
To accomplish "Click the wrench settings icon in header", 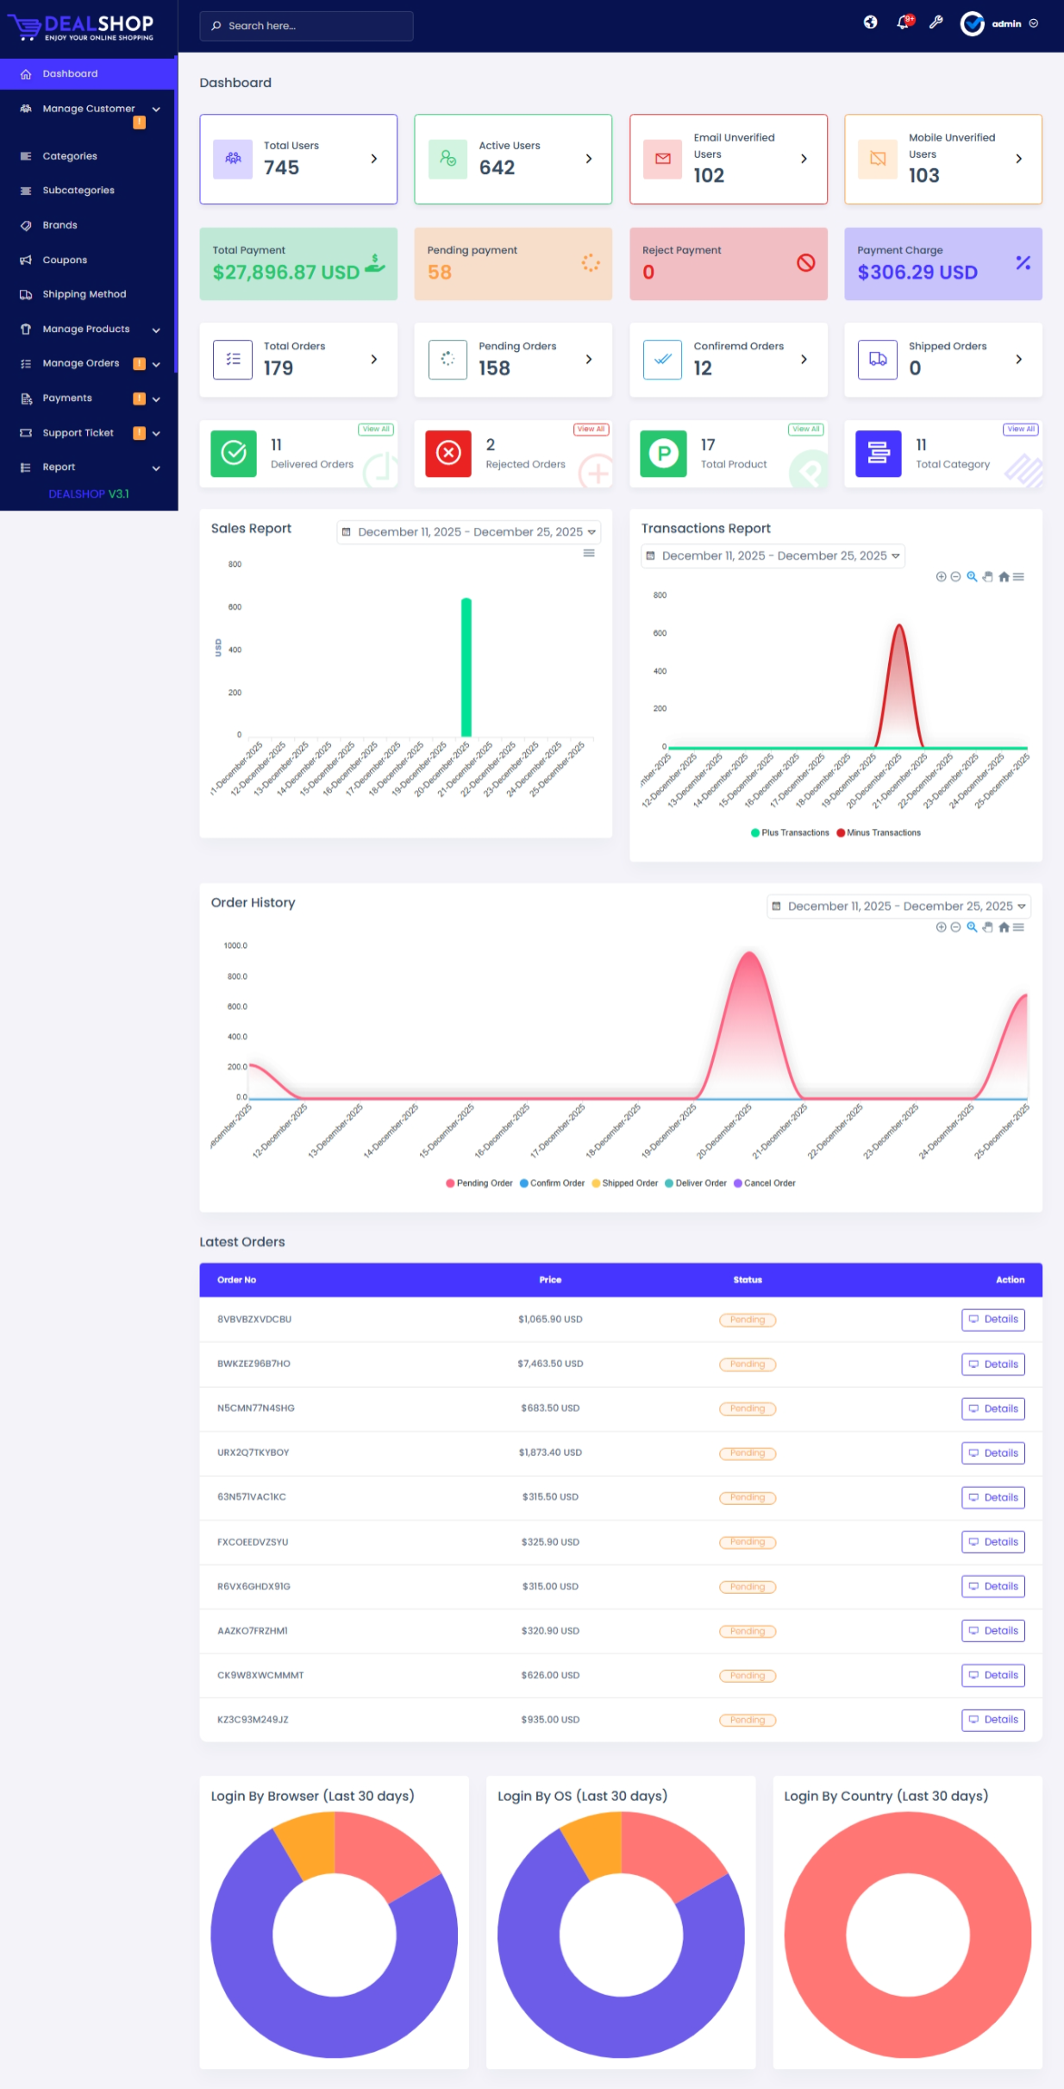I will [936, 22].
